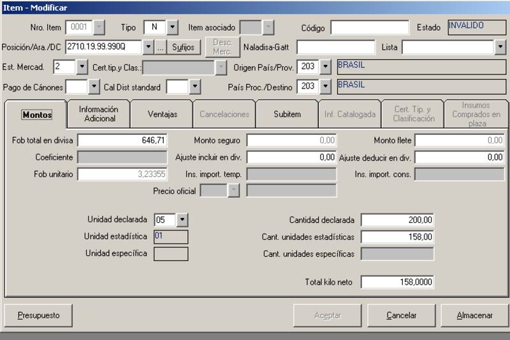This screenshot has height=340, width=510.
Task: Click the Fob total en divisa field
Action: [x=122, y=140]
